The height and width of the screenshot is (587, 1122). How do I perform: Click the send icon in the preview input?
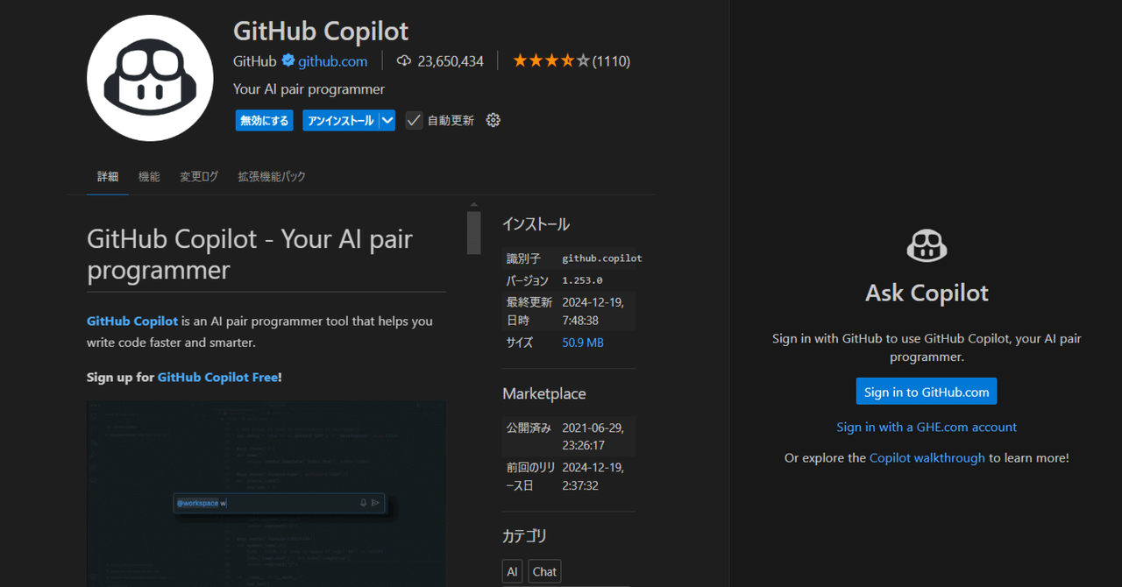(377, 502)
